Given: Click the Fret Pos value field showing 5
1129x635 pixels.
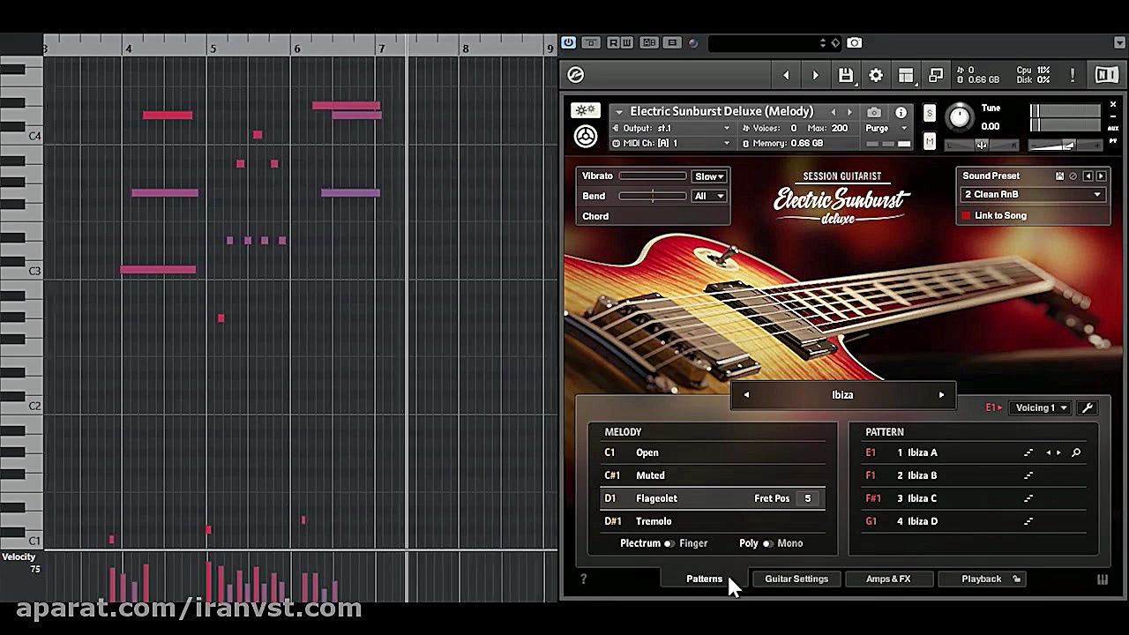Looking at the screenshot, I should coord(807,498).
